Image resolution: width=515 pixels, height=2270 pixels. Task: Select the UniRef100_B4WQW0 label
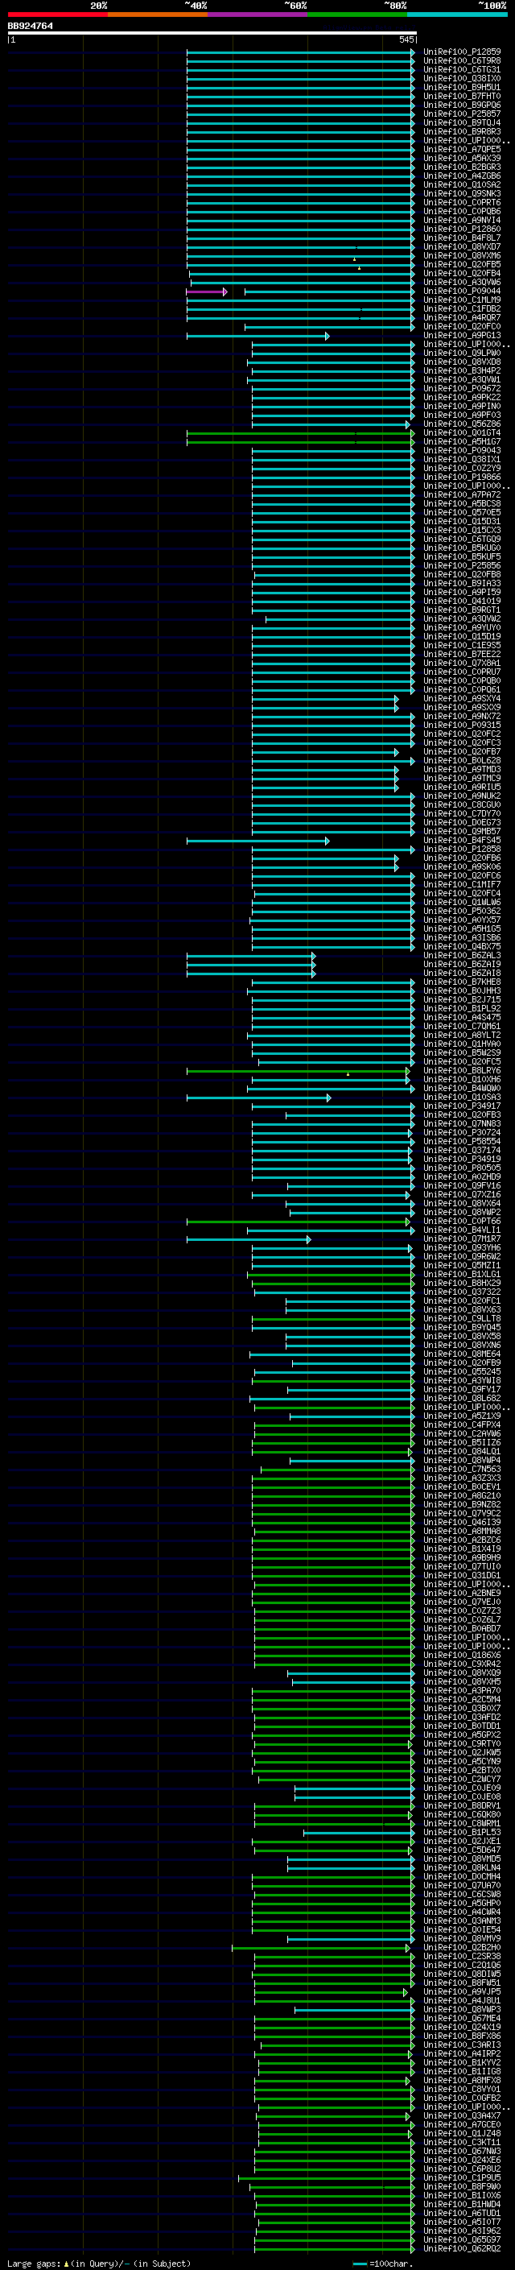tap(462, 1089)
